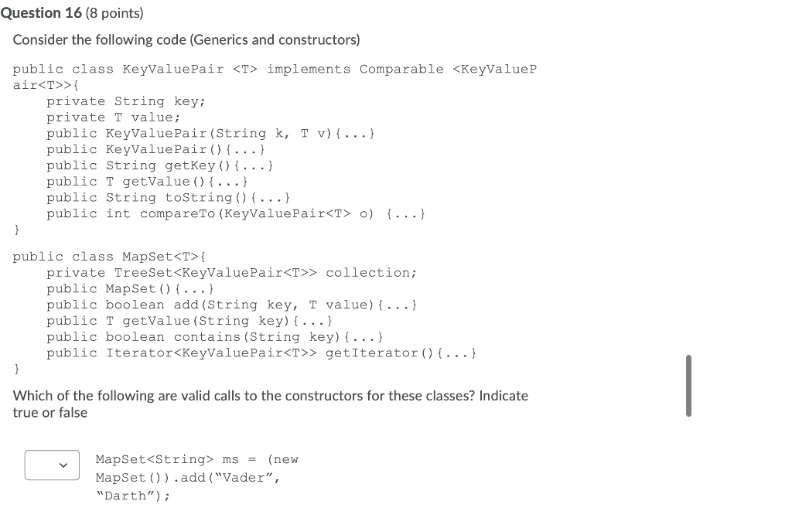Click the "public boolean contains(String key)" line
Image resolution: width=792 pixels, height=511 pixels.
point(215,337)
